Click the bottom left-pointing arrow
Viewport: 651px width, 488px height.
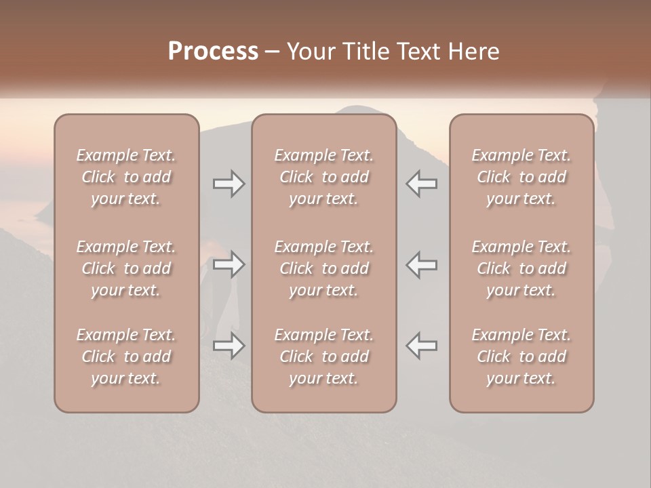coord(421,345)
